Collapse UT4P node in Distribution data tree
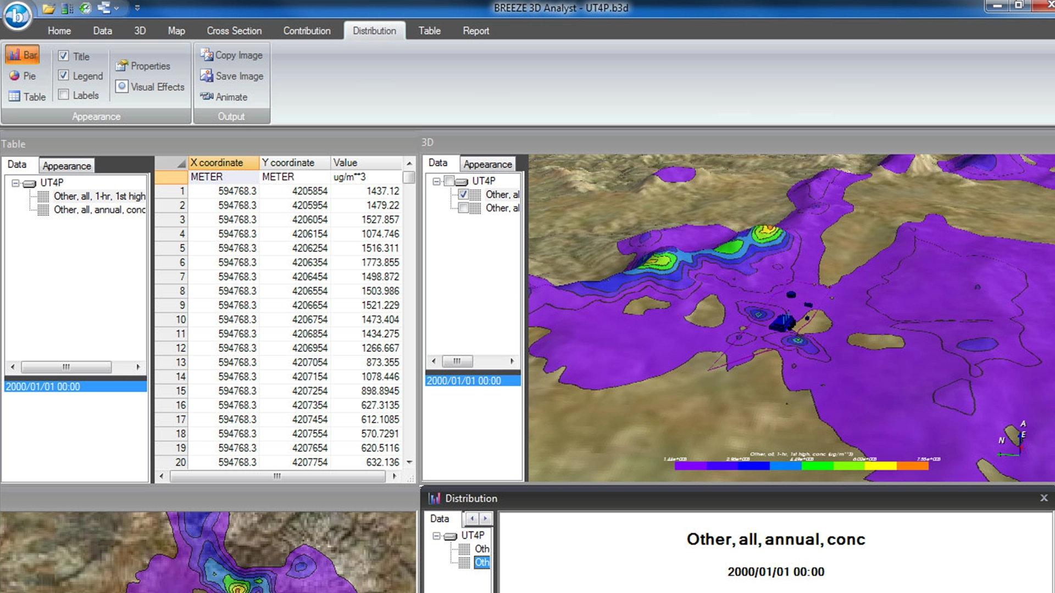 pos(436,535)
